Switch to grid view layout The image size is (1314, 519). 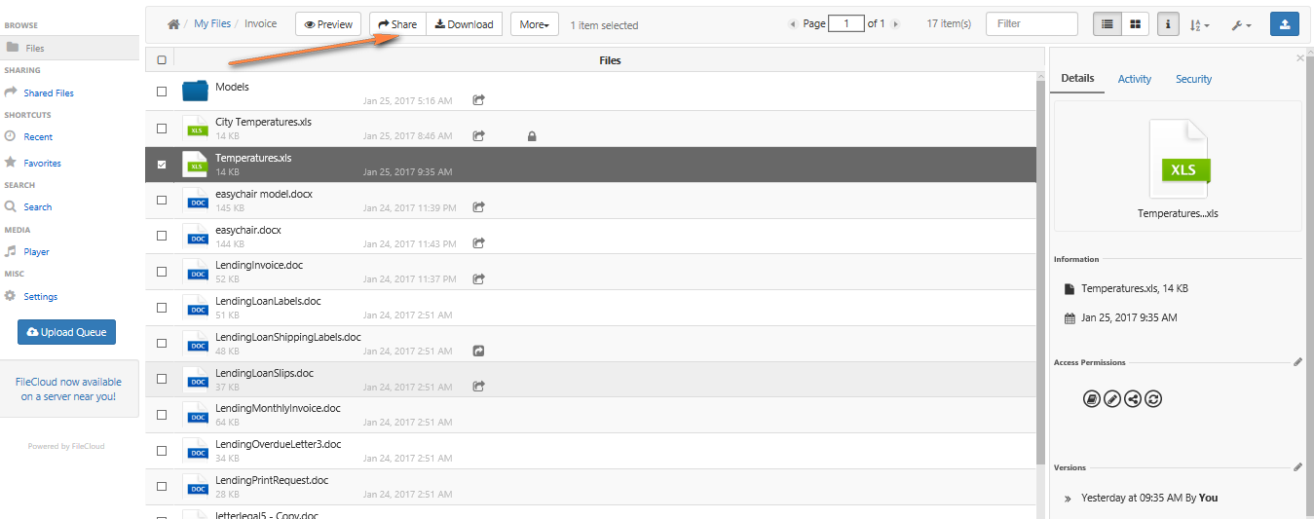[1135, 24]
